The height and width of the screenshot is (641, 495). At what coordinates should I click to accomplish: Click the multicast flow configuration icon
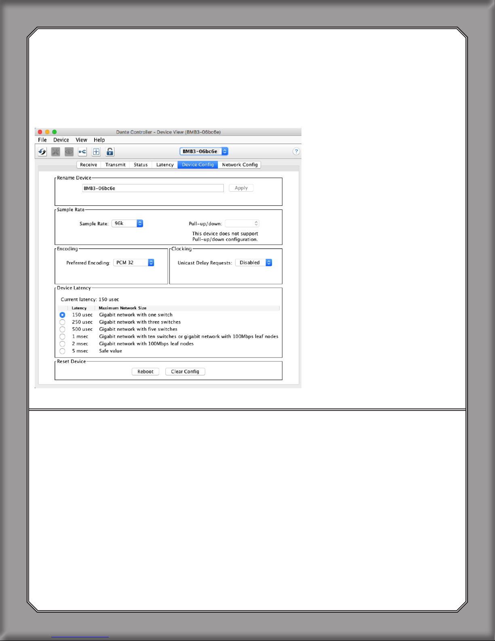(x=82, y=152)
